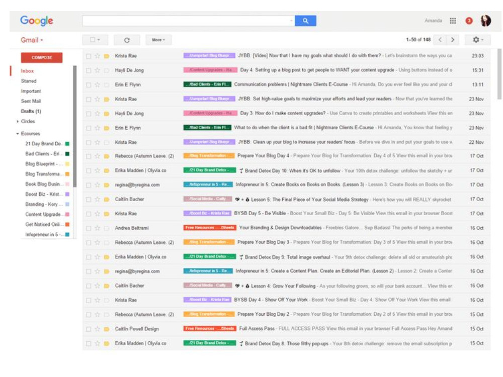Check the BYSB Day 4 email checkbox
This screenshot has width=503, height=377.
coord(89,301)
